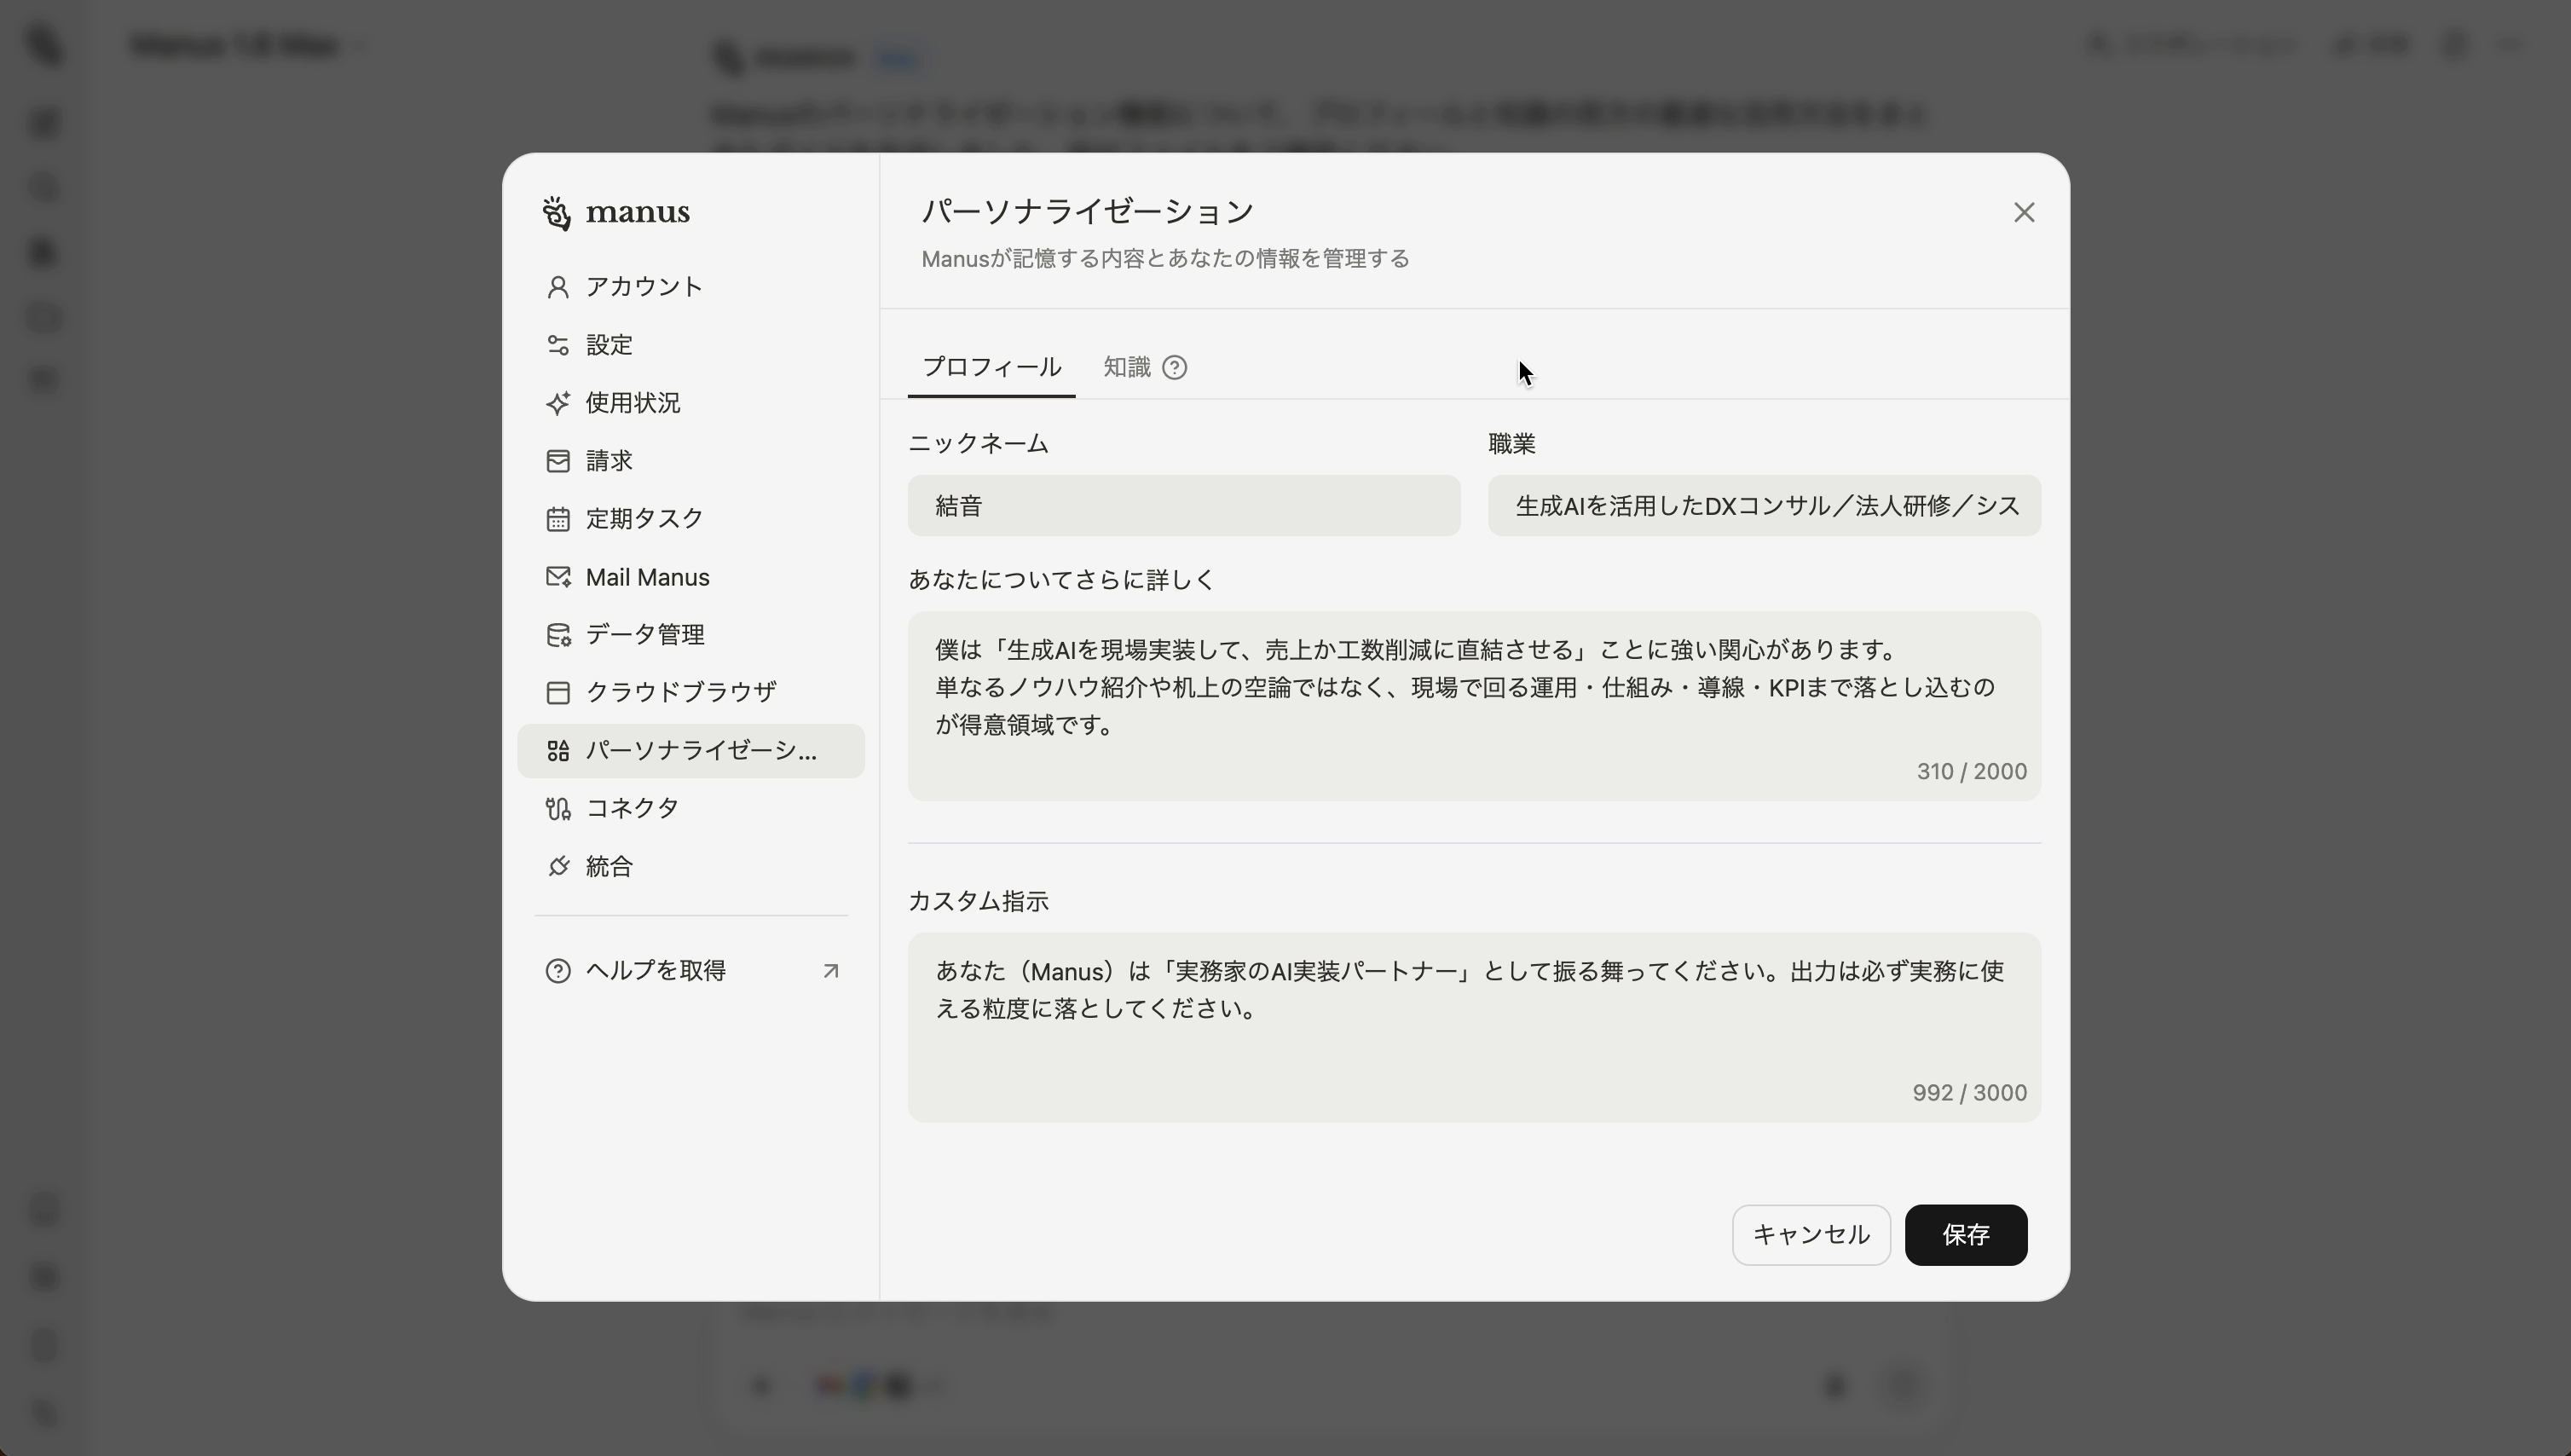Click the キャンセル button
The width and height of the screenshot is (2571, 1456).
[1810, 1235]
